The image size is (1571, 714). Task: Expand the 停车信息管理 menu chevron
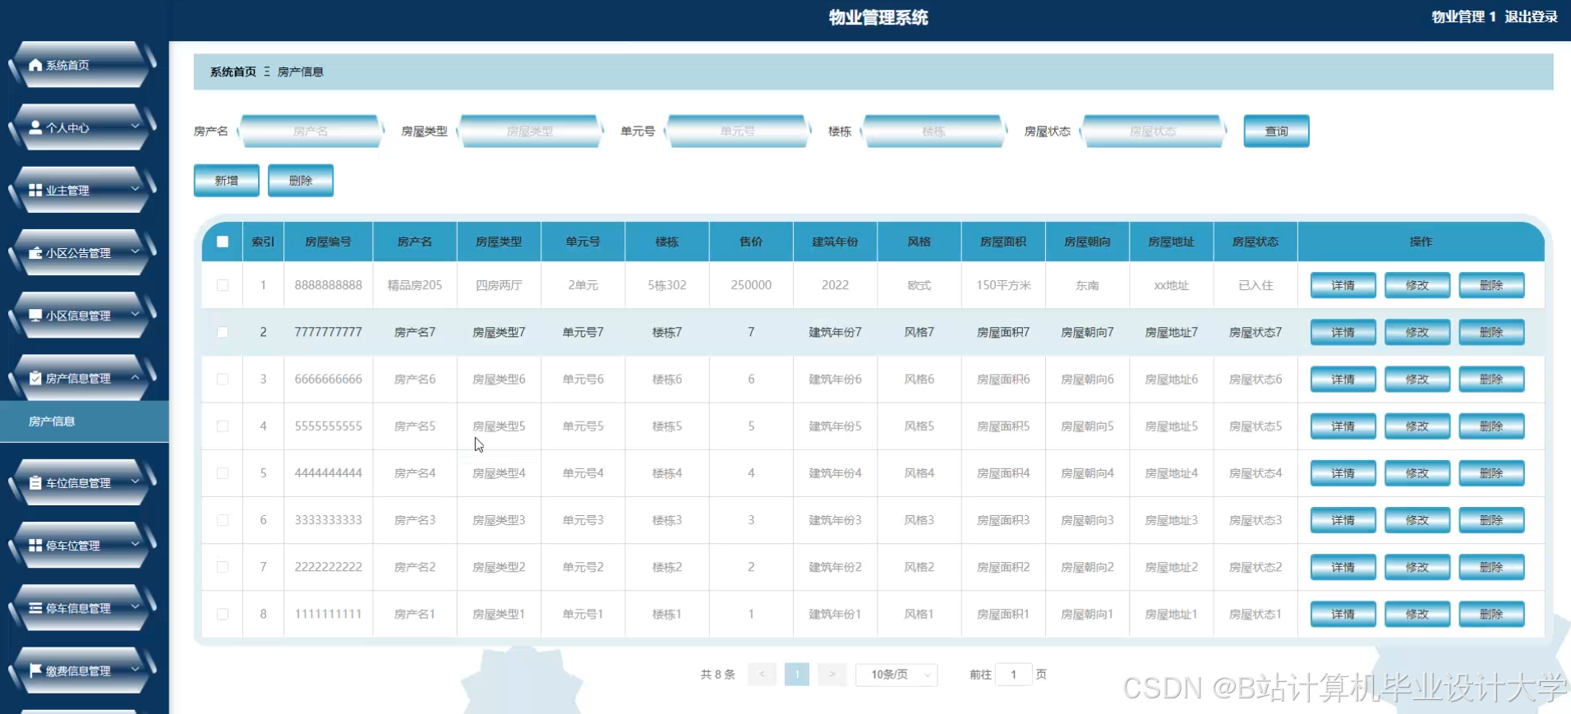pyautogui.click(x=136, y=606)
